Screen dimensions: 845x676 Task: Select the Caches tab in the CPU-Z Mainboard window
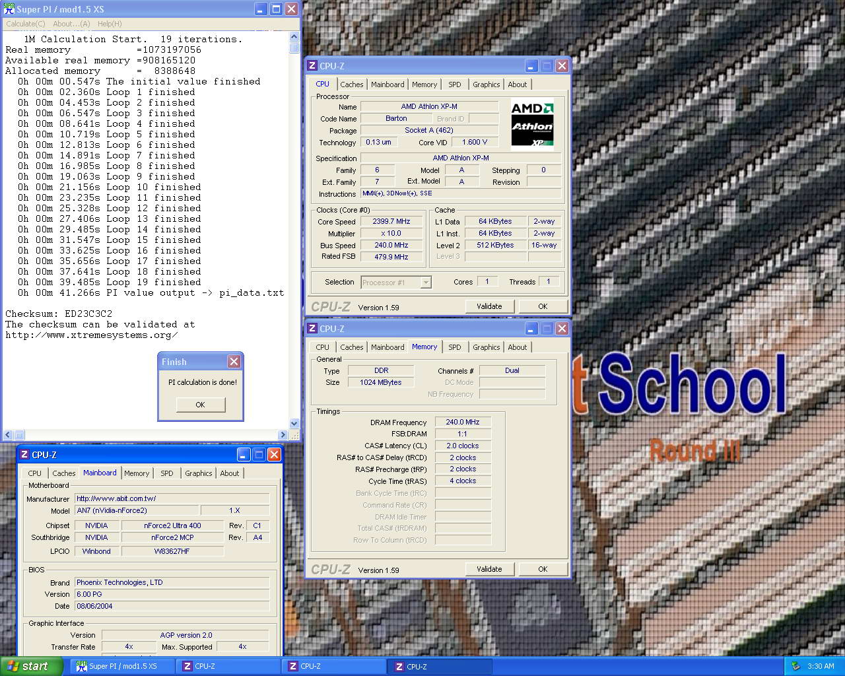pos(64,473)
